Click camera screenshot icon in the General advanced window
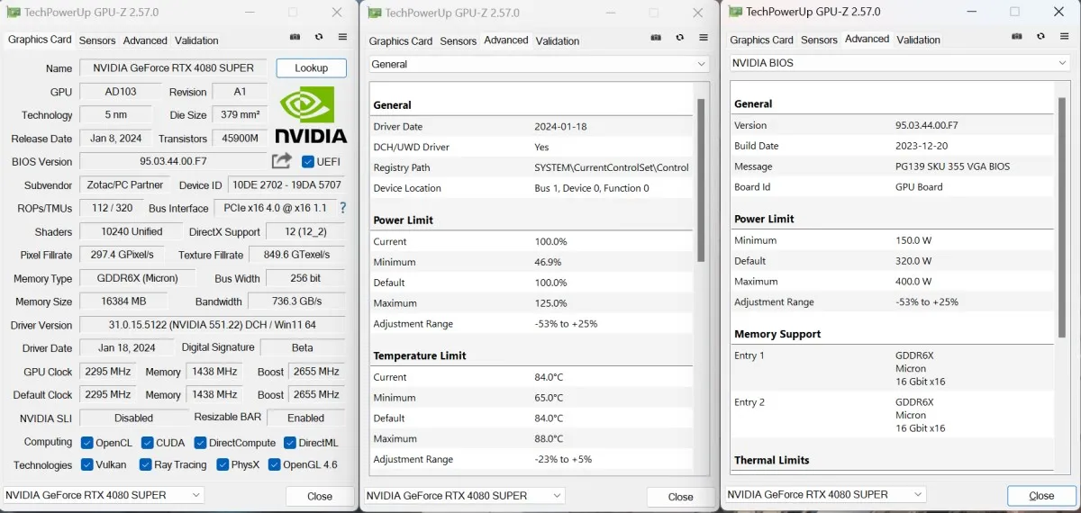The image size is (1081, 513). [x=655, y=39]
